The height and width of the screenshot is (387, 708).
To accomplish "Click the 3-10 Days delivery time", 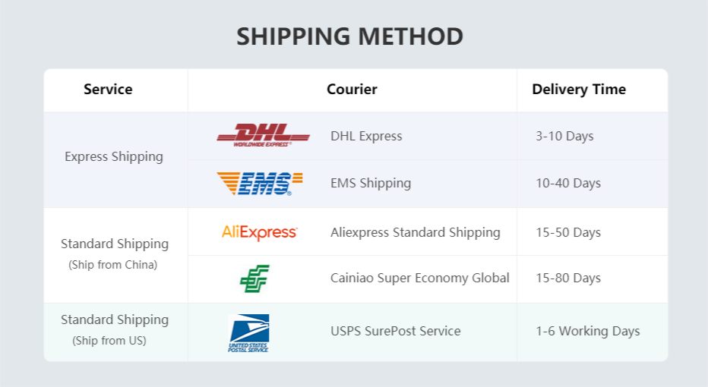I will pos(564,137).
